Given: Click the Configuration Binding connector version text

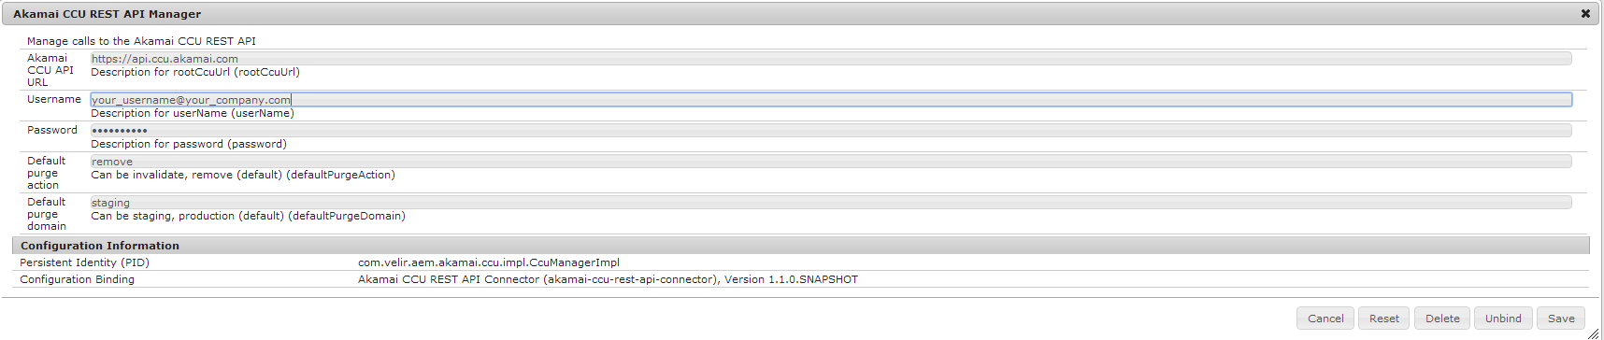Looking at the screenshot, I should click(x=608, y=279).
